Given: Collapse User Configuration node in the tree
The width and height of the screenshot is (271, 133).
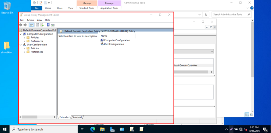Looking at the screenshot, I should [x=21, y=45].
